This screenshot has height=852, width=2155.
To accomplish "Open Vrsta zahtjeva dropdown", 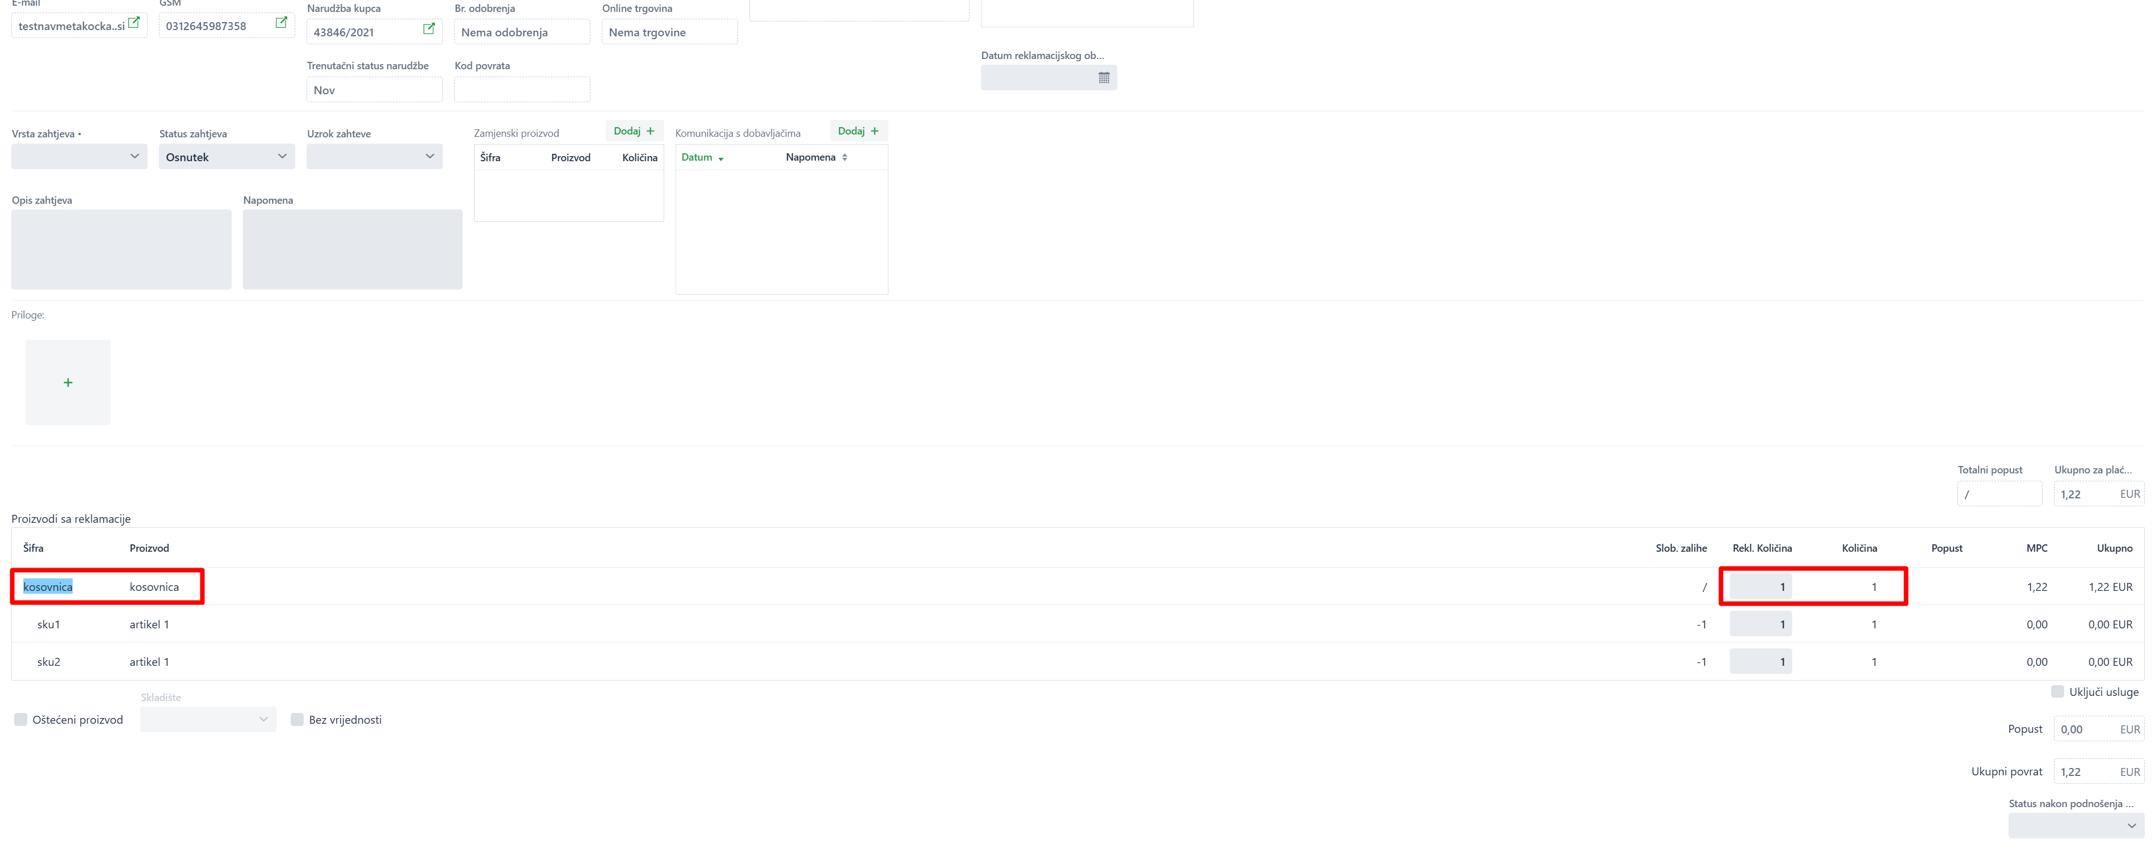I will [x=79, y=156].
